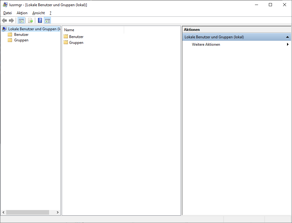292x223 pixels.
Task: Click the lusrmgr title bar app icon
Action: pos(5,5)
